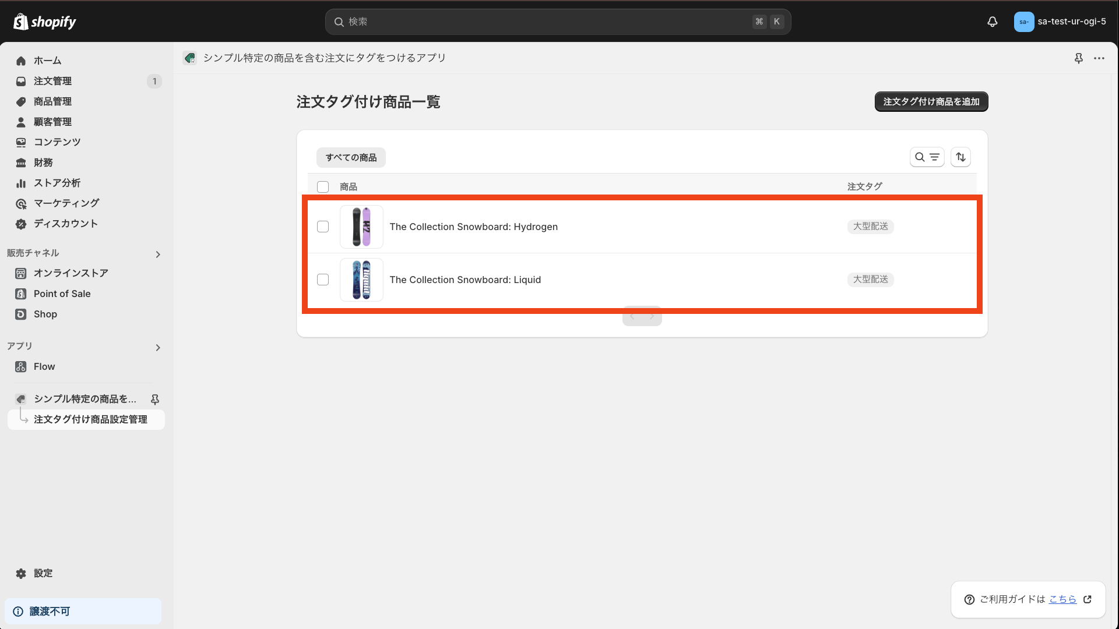Click the Hydrogen snowboard thumbnail

coord(361,227)
